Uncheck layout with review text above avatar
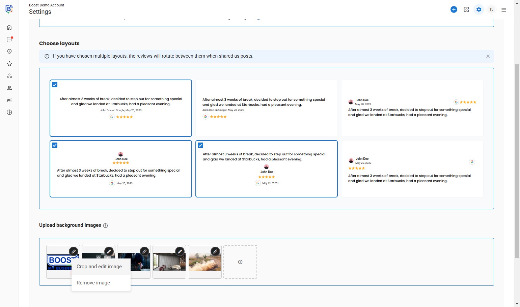 click(200, 145)
